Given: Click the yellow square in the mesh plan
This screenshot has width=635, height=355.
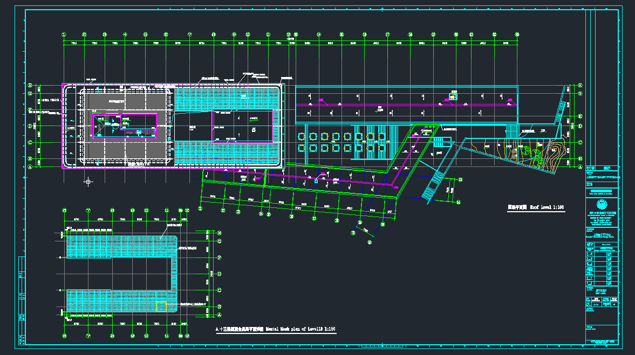Looking at the screenshot, I should point(161,307).
